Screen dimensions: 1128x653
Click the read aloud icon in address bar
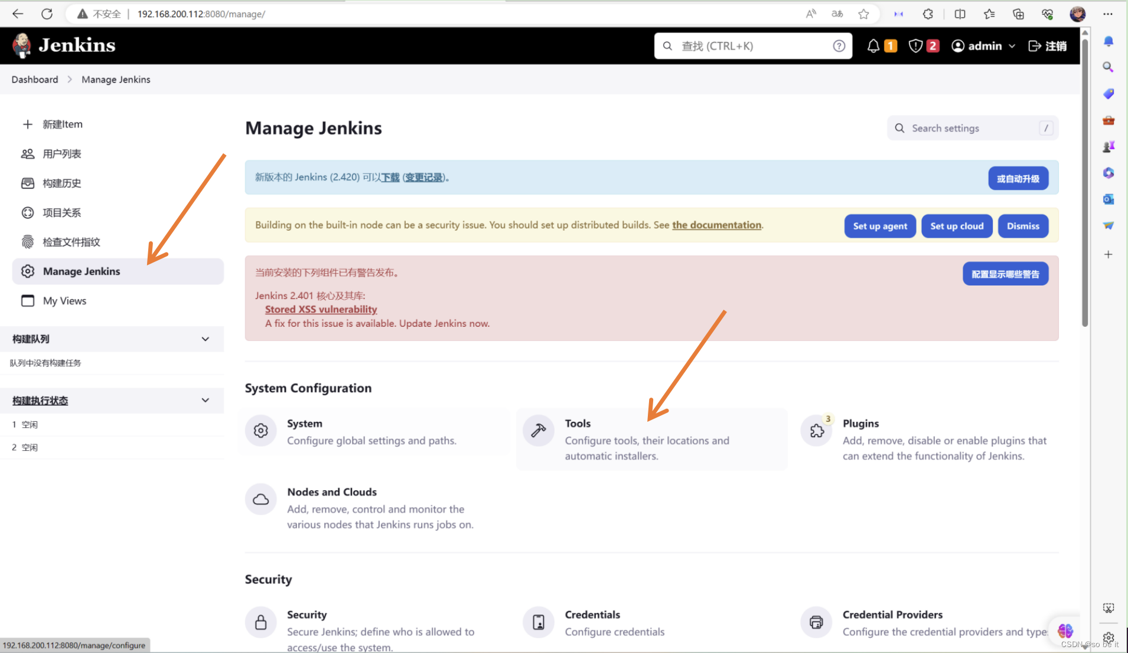coord(811,14)
